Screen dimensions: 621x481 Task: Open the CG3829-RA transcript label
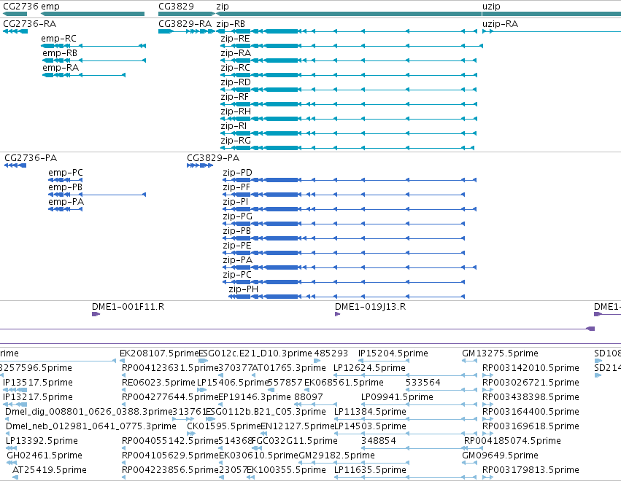185,24
